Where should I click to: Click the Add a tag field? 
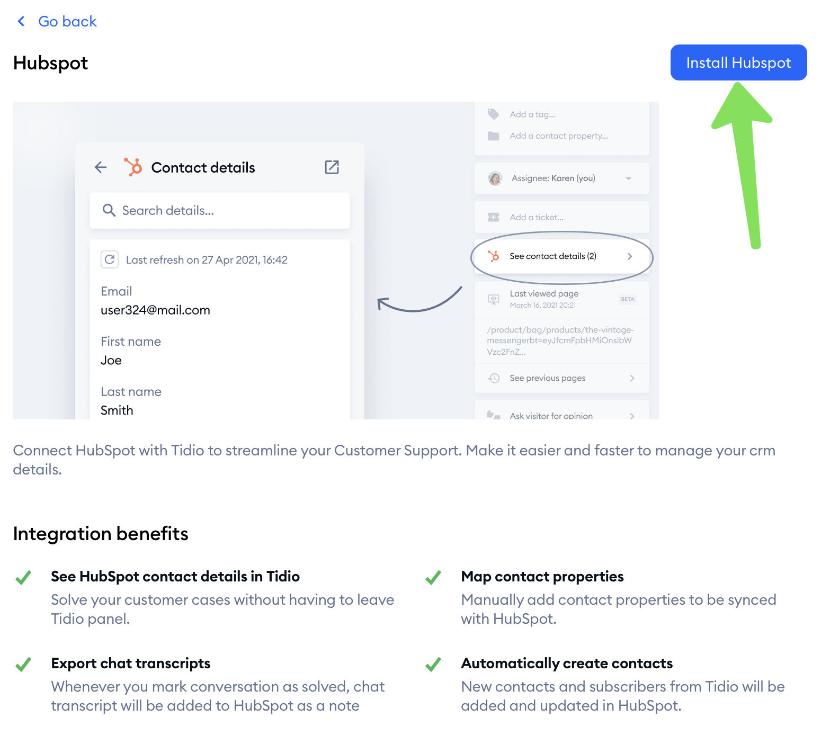click(x=532, y=114)
